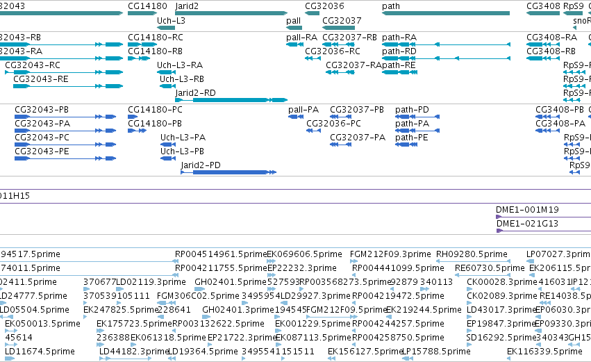Open the path-RE transcript

399,72
